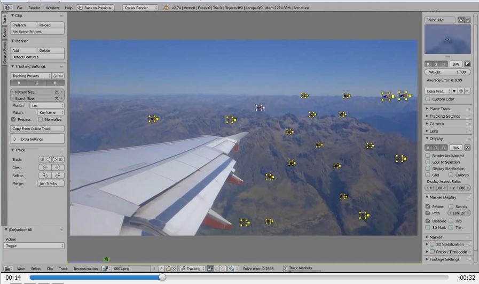Viewport: 479px width, 284px height.
Task: Add a new tracking preset with plus
Action: tap(54, 75)
